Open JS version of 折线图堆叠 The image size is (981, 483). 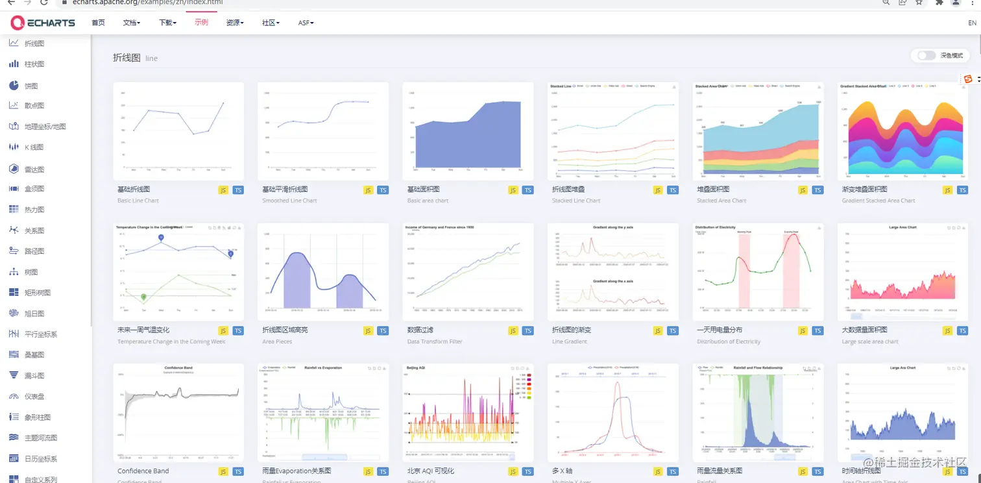pos(658,190)
